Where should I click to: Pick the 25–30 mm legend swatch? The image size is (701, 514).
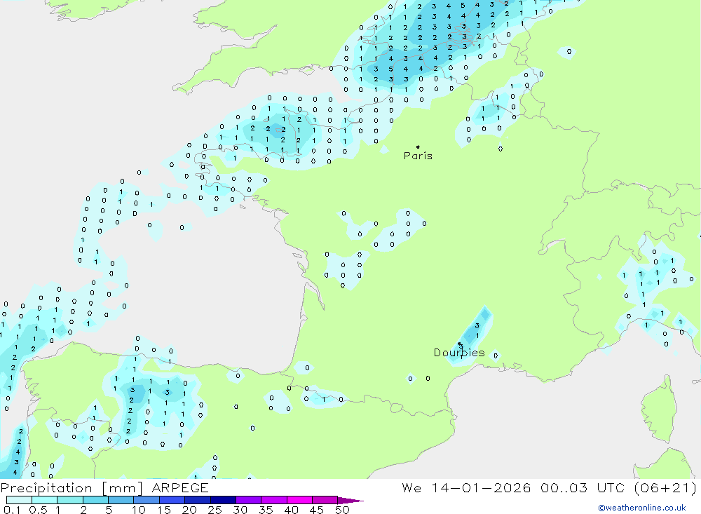click(x=224, y=500)
